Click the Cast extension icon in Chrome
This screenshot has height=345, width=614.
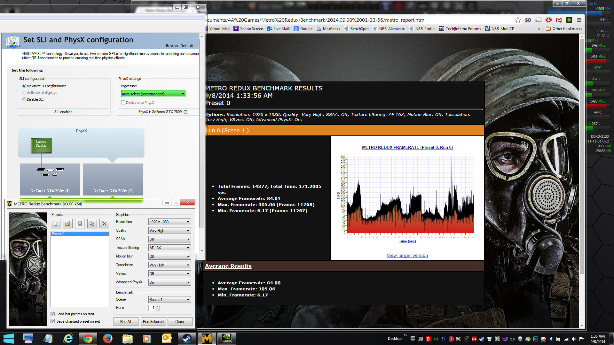[x=539, y=20]
